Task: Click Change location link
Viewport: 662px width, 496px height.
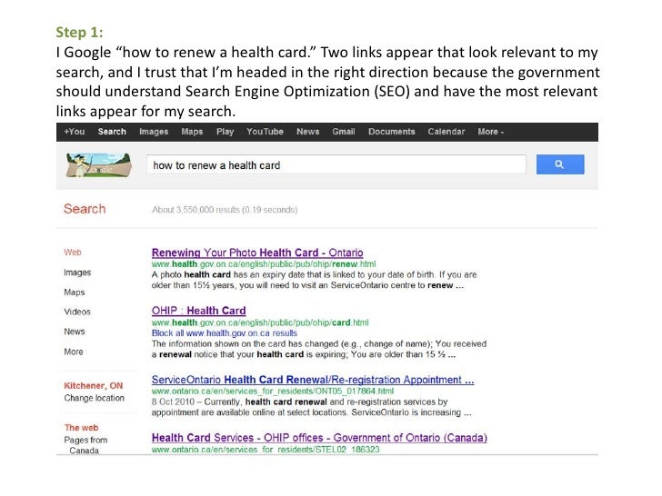Action: 95,398
